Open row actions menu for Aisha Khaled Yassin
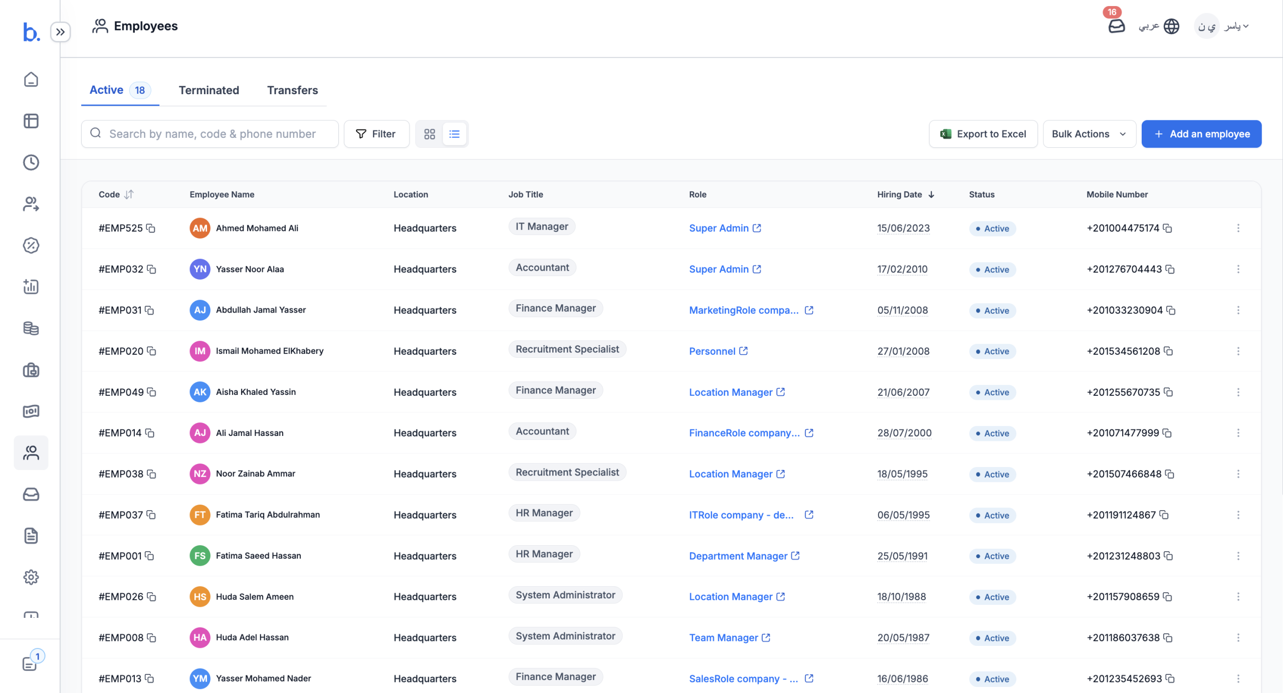This screenshot has height=693, width=1283. click(1238, 392)
